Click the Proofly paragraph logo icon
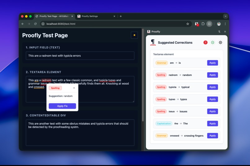Screen dimensions: 250x166 pos(153,42)
